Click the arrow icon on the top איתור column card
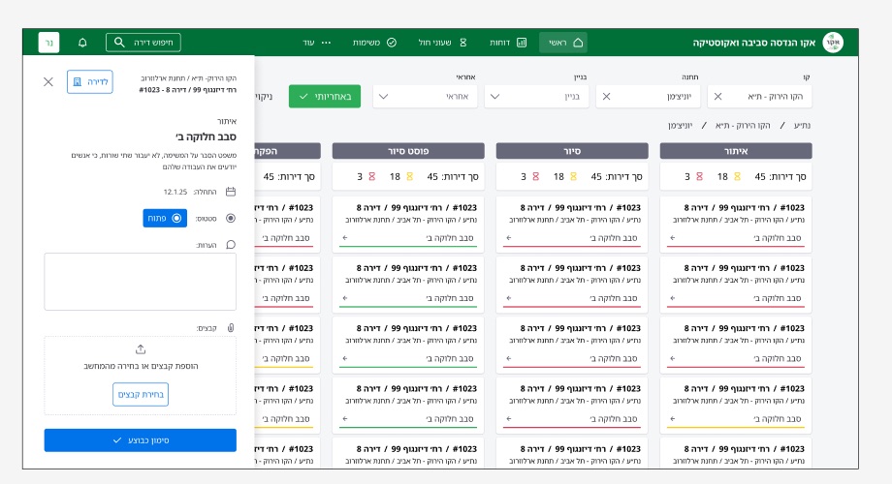Screen dimensions: 892x484 [x=673, y=238]
